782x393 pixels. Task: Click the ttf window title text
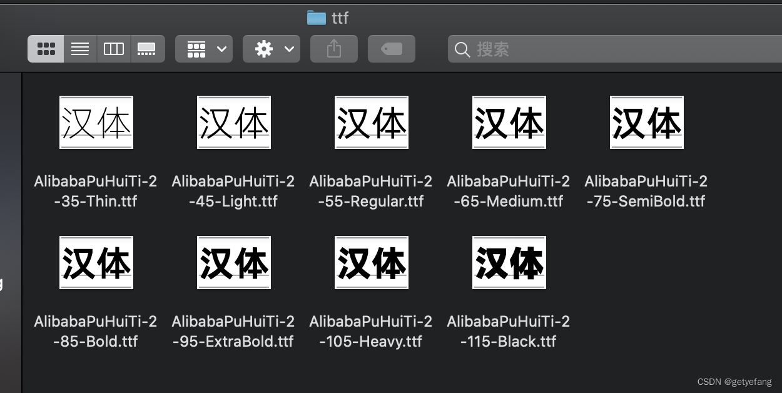click(340, 18)
